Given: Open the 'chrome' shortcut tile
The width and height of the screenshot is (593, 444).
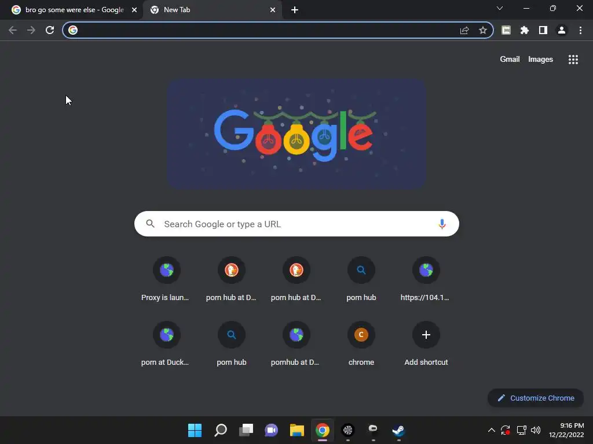Looking at the screenshot, I should click(x=361, y=344).
